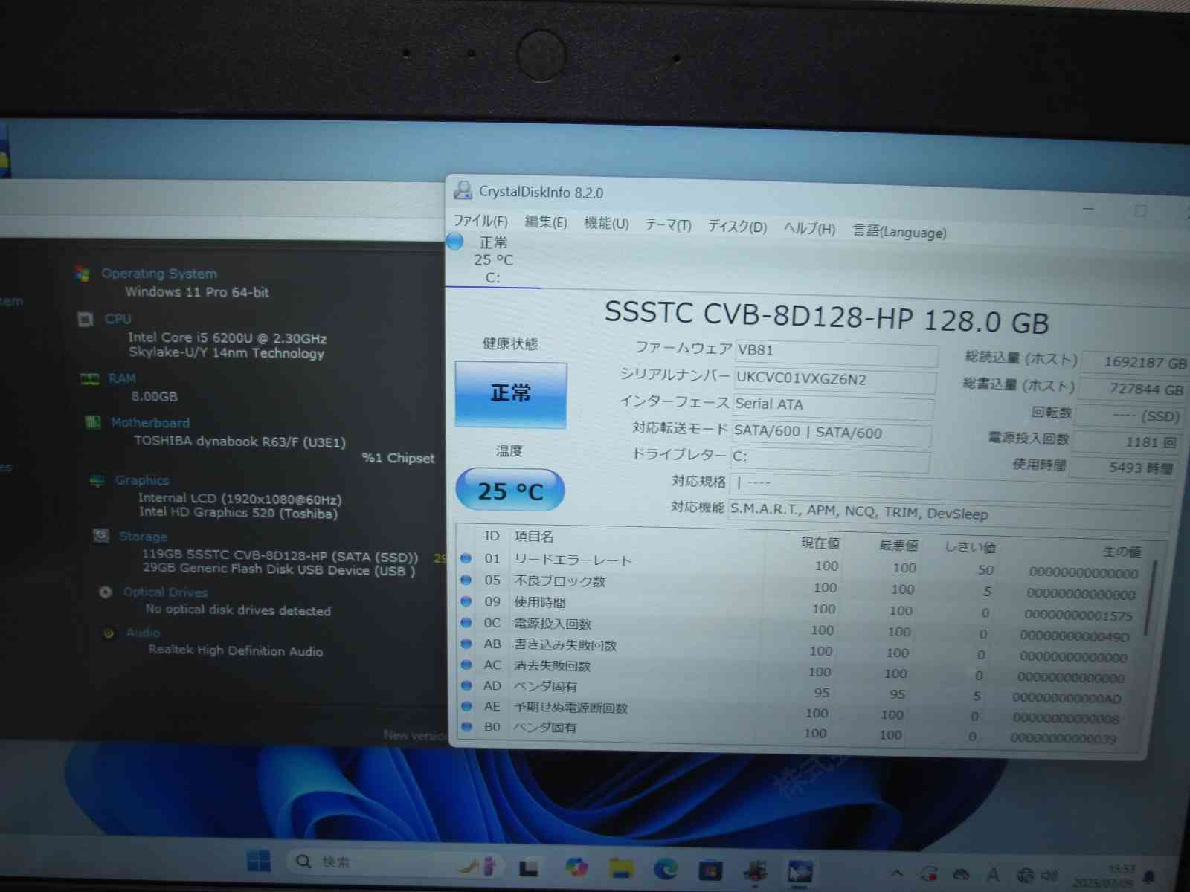Click the 正常 health status button
This screenshot has width=1190, height=892.
pos(511,393)
